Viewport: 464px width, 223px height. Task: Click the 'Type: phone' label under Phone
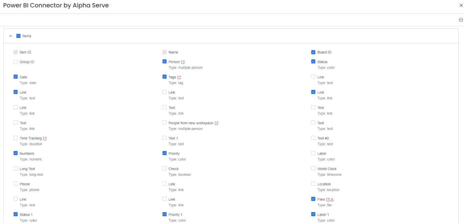coord(29,190)
